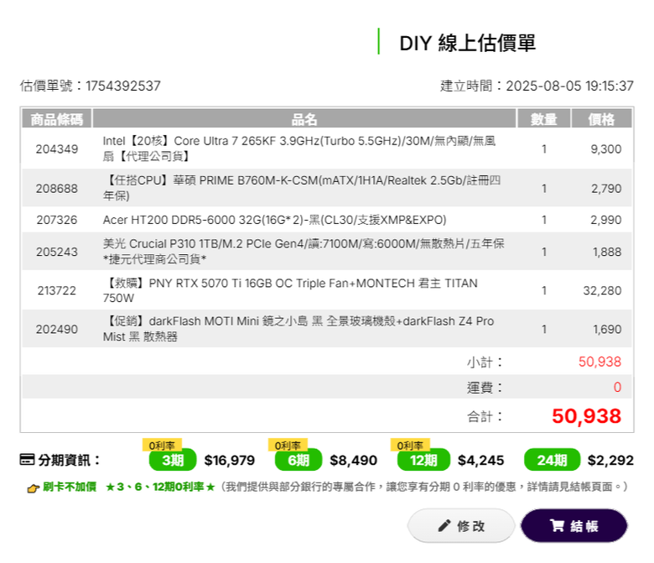
Task: Click the price 9,300
Action: 605,149
